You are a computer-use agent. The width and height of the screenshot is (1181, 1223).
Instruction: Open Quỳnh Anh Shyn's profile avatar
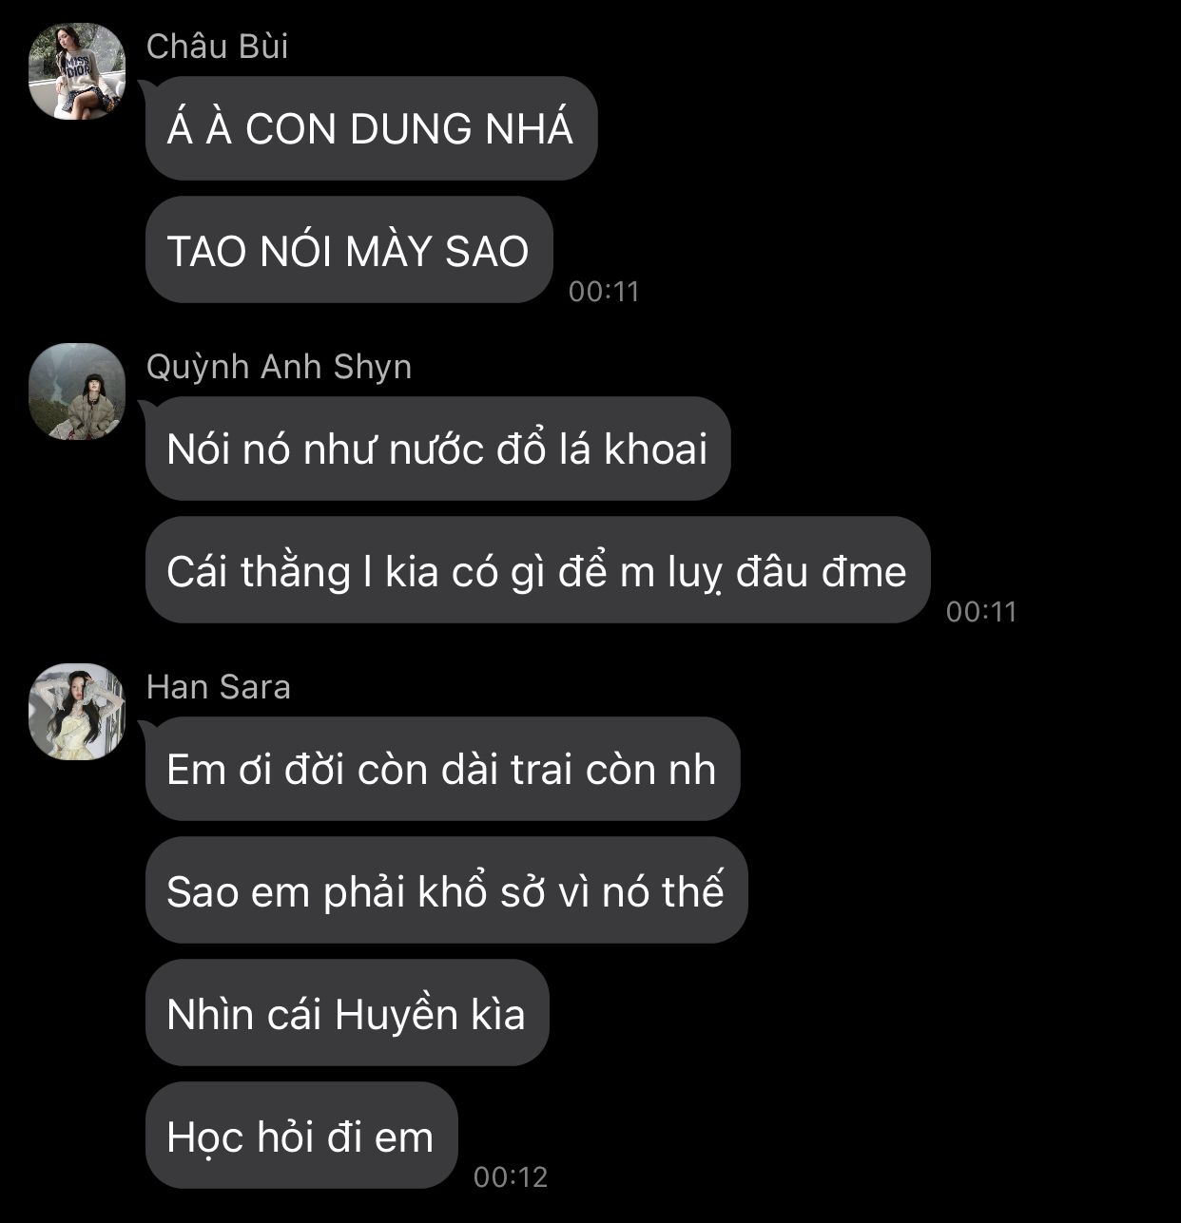(x=77, y=392)
